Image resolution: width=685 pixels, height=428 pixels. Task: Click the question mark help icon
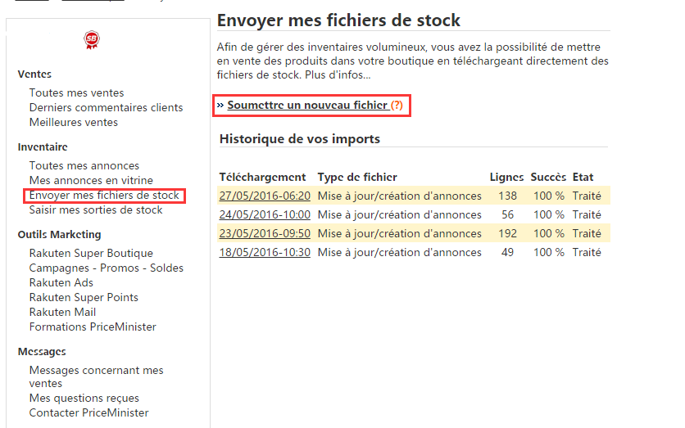point(397,106)
